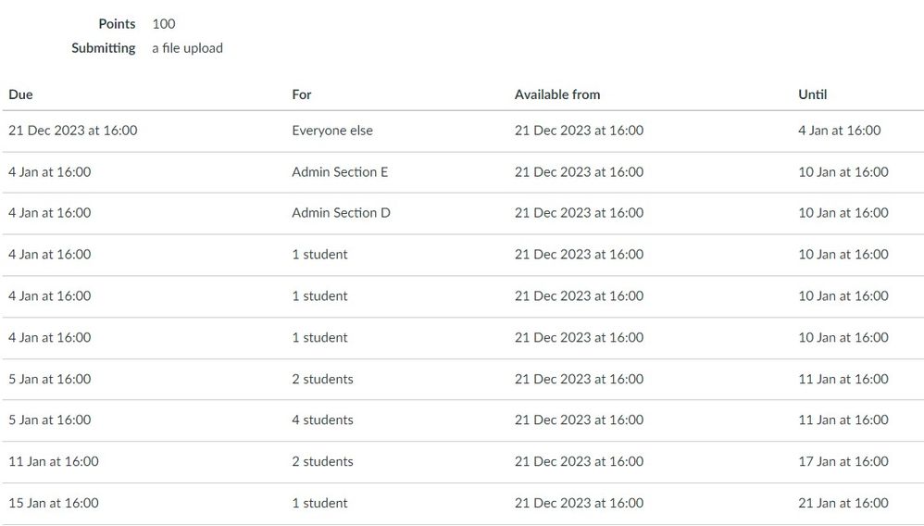Click the Points value 100
Image resolution: width=924 pixels, height=526 pixels.
click(164, 24)
